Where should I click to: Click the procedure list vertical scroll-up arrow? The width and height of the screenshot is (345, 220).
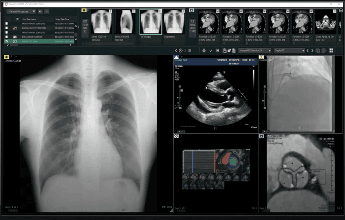[76, 26]
